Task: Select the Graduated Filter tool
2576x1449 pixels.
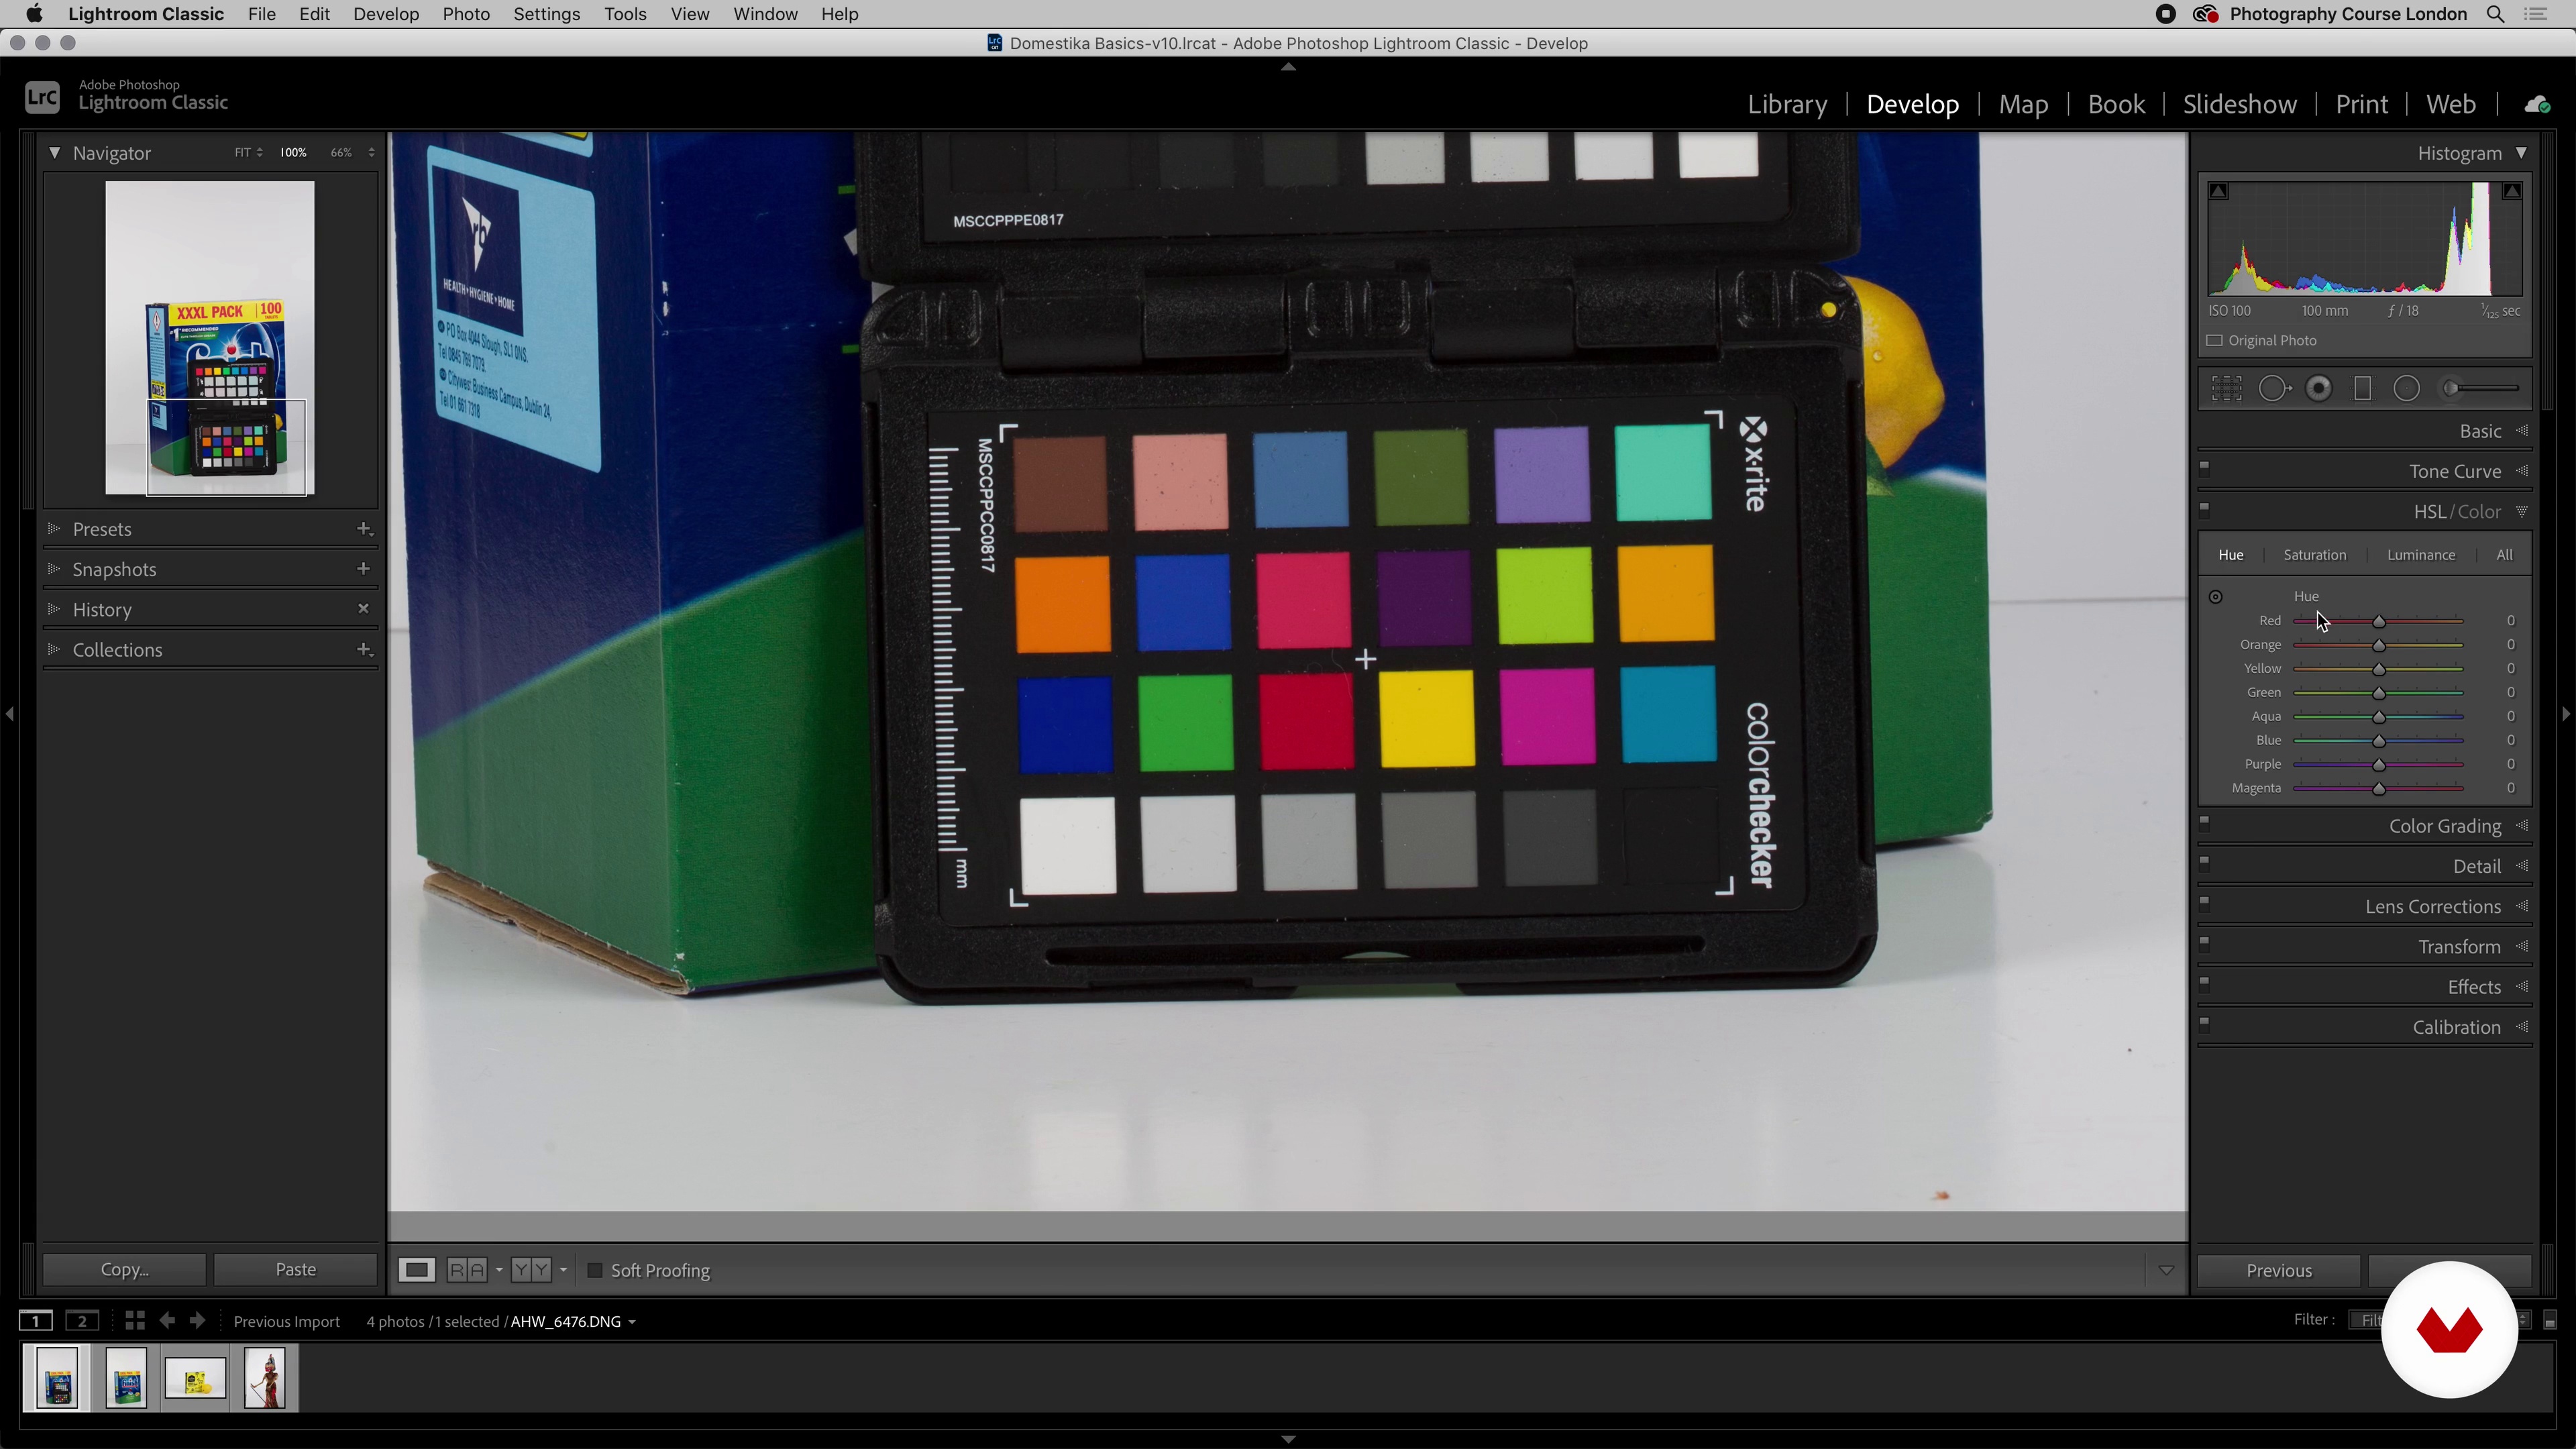Action: [x=2363, y=389]
